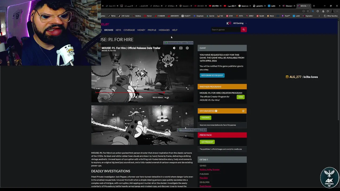Screen dimensions: 340x191
Task: Open the Fumi Games developer link
Action: pyautogui.click(x=205, y=186)
